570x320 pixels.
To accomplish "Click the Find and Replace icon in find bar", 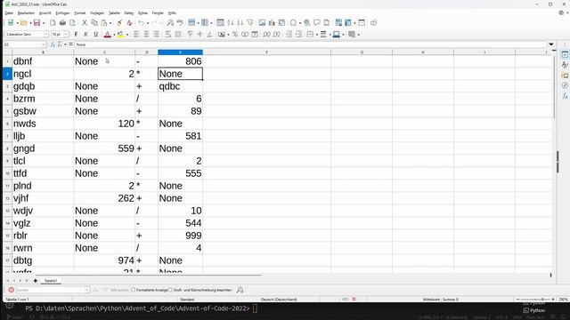I will pos(240,290).
